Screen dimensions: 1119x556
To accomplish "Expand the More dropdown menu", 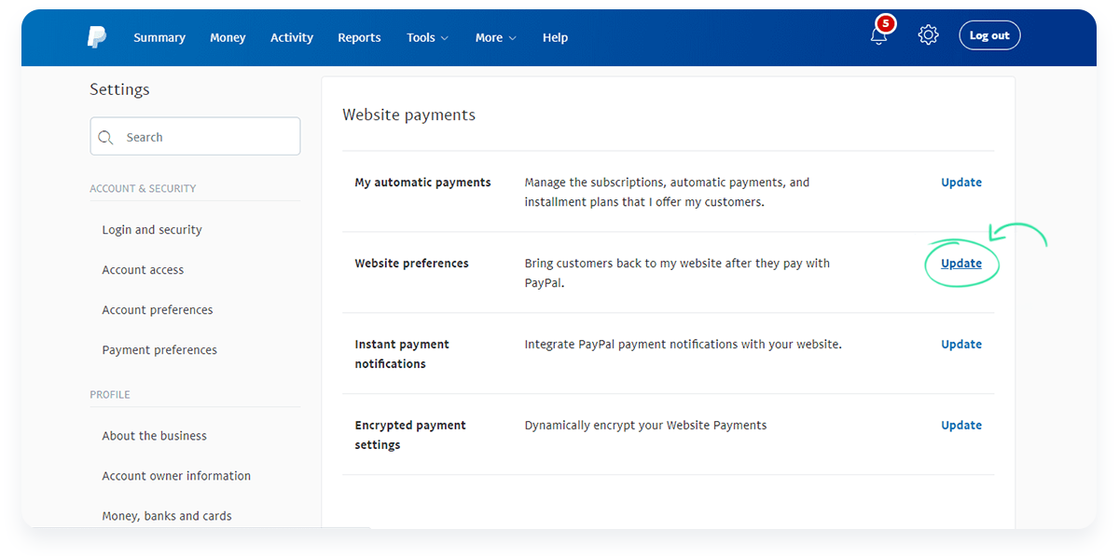I will coord(495,37).
